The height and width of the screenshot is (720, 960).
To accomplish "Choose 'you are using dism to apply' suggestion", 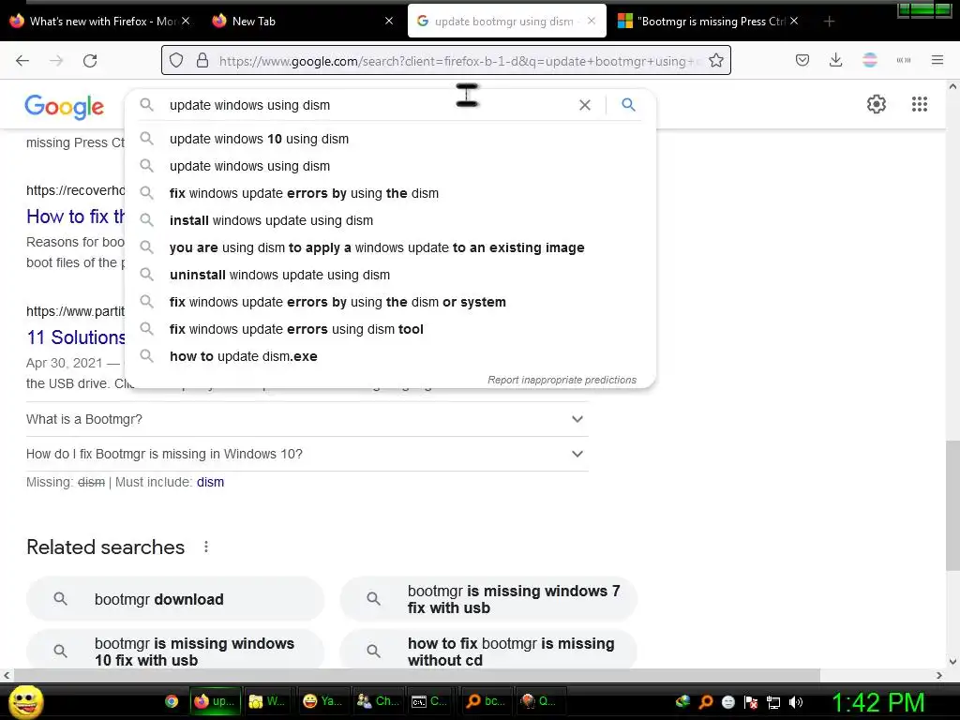I will (390, 247).
